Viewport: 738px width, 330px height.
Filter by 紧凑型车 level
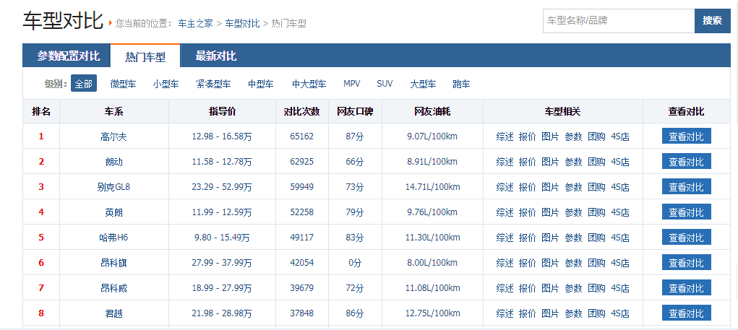(x=214, y=84)
